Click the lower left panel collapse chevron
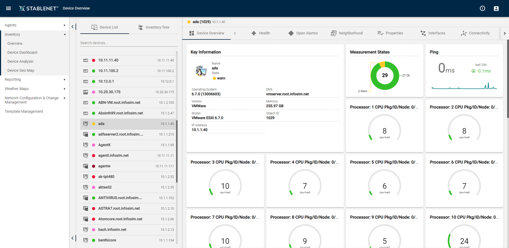Viewport: 509px width, 248px height. [x=72, y=238]
